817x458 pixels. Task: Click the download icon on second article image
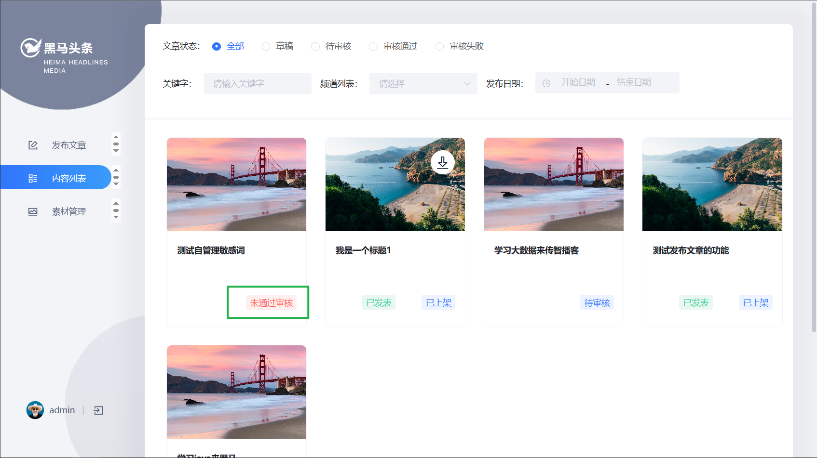click(442, 163)
